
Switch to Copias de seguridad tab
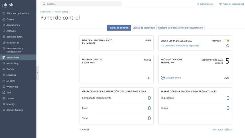click(143, 28)
